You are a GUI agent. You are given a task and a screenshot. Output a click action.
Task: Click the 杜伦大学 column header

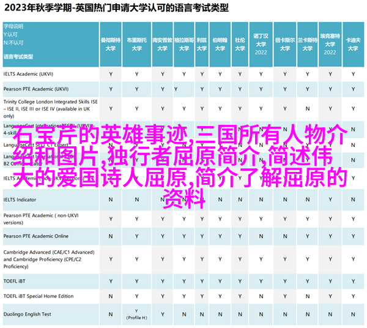click(240, 44)
